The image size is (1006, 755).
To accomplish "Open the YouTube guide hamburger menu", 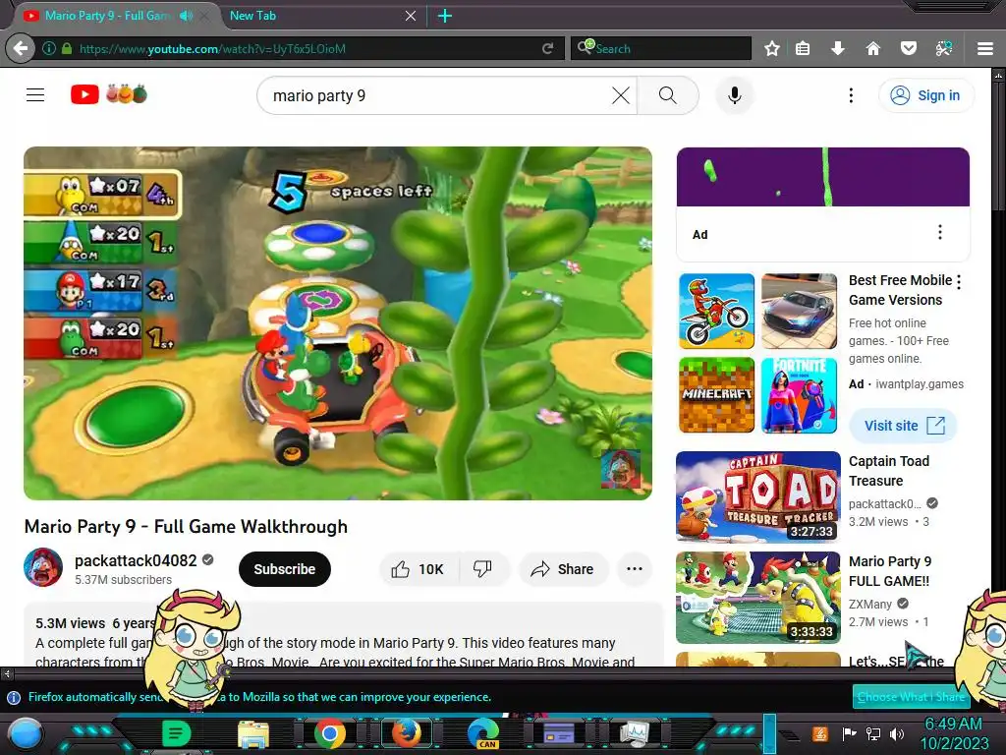I will [x=35, y=95].
